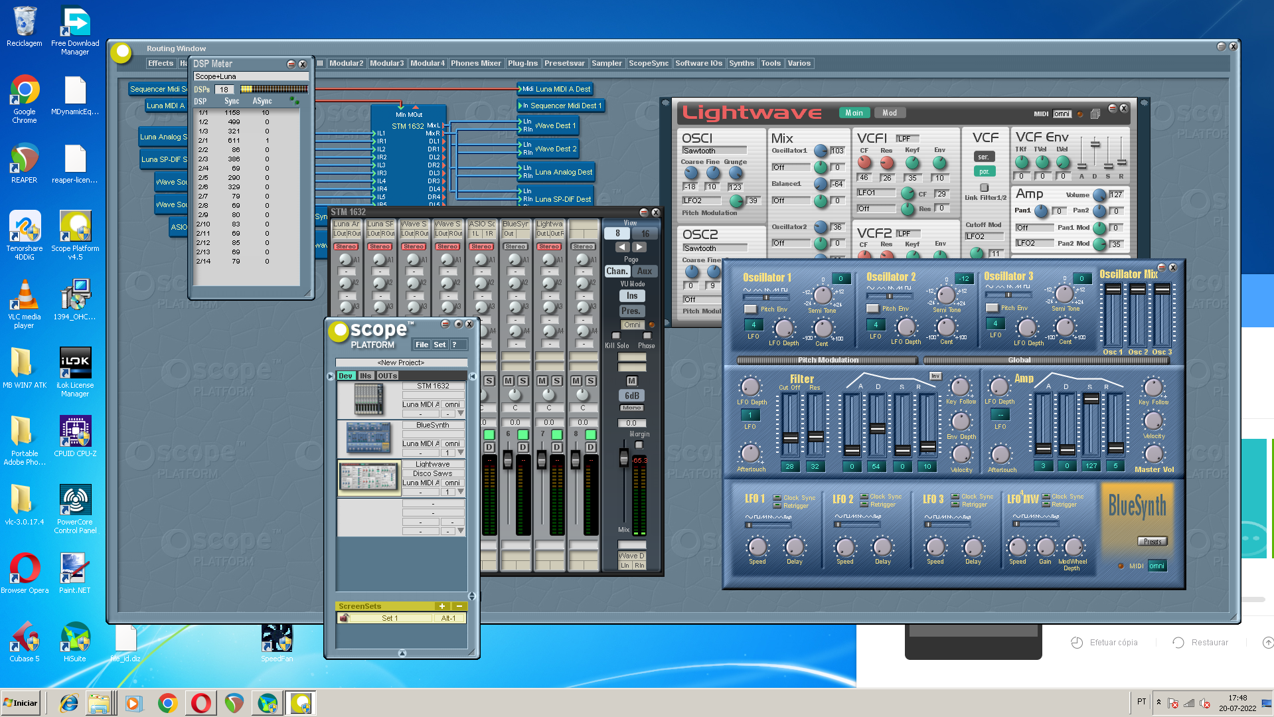The width and height of the screenshot is (1274, 717).
Task: Select the Lightwave device thumbnail in Scope Platform
Action: 368,477
